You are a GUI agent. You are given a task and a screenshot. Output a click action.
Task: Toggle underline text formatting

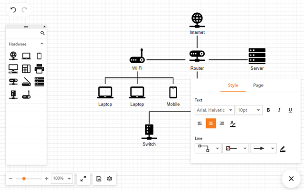pos(290,110)
